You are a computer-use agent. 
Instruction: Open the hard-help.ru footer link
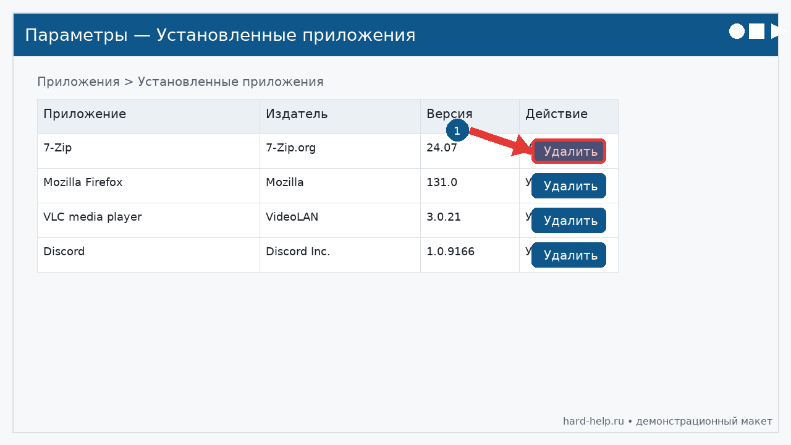click(593, 421)
